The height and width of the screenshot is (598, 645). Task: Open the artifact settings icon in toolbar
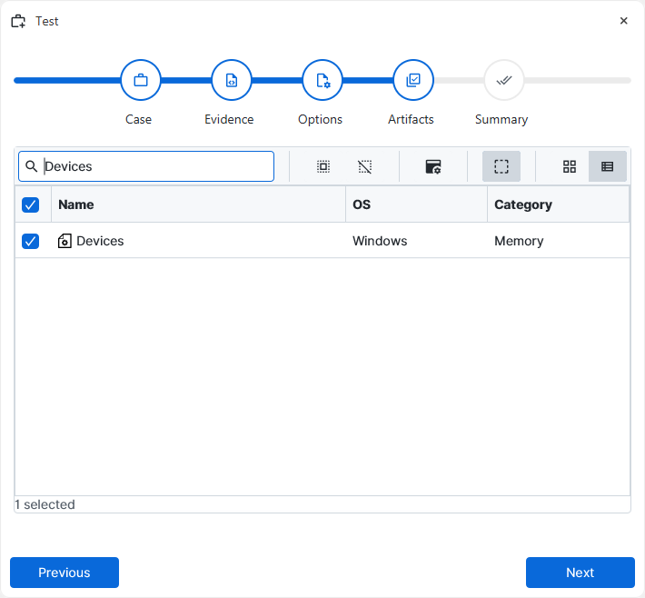pyautogui.click(x=433, y=166)
